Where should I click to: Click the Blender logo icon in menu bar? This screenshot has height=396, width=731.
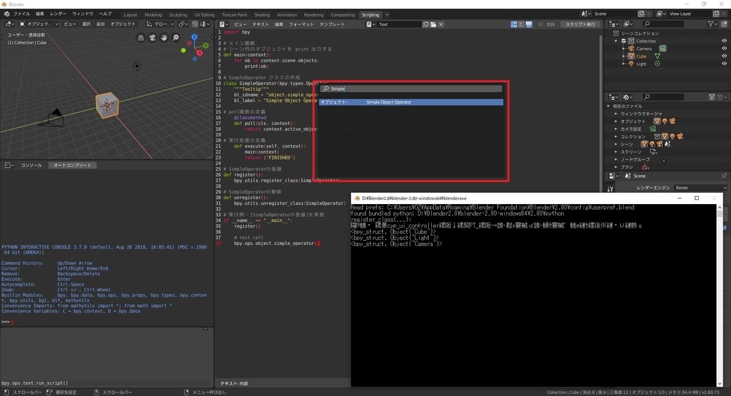pos(5,13)
